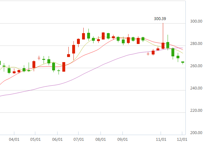Screen dimensions: 215x143
Task: Select the 04/01 date on time axis
Action: 14,139
